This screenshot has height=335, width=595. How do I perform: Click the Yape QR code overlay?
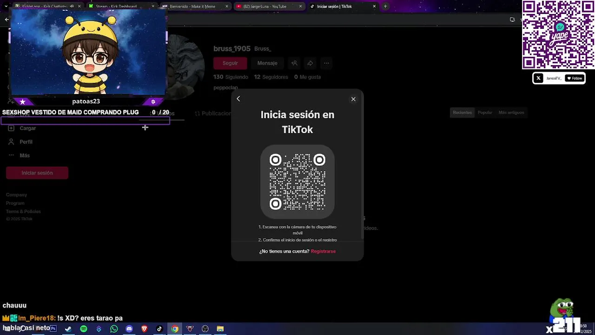pos(558,35)
